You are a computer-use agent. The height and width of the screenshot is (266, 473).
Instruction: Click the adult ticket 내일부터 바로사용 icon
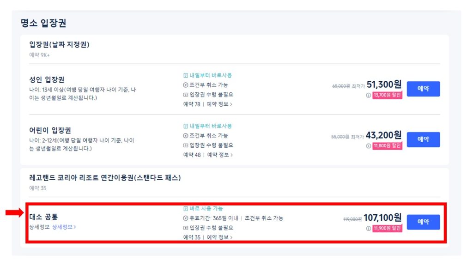[186, 75]
